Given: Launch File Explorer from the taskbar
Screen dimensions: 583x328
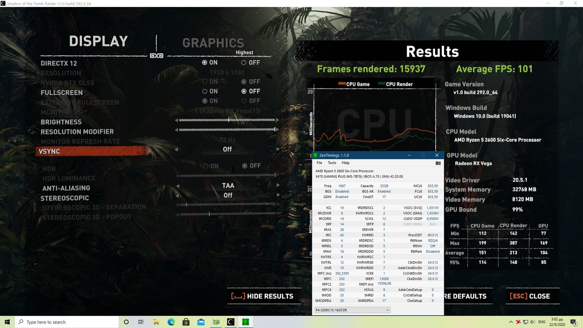Looking at the screenshot, I should 156,322.
